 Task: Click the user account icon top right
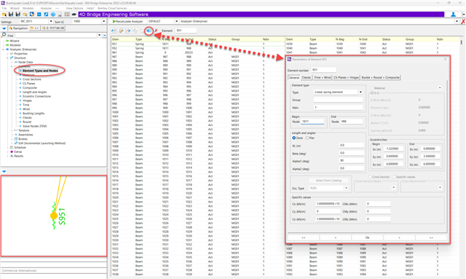point(453,15)
